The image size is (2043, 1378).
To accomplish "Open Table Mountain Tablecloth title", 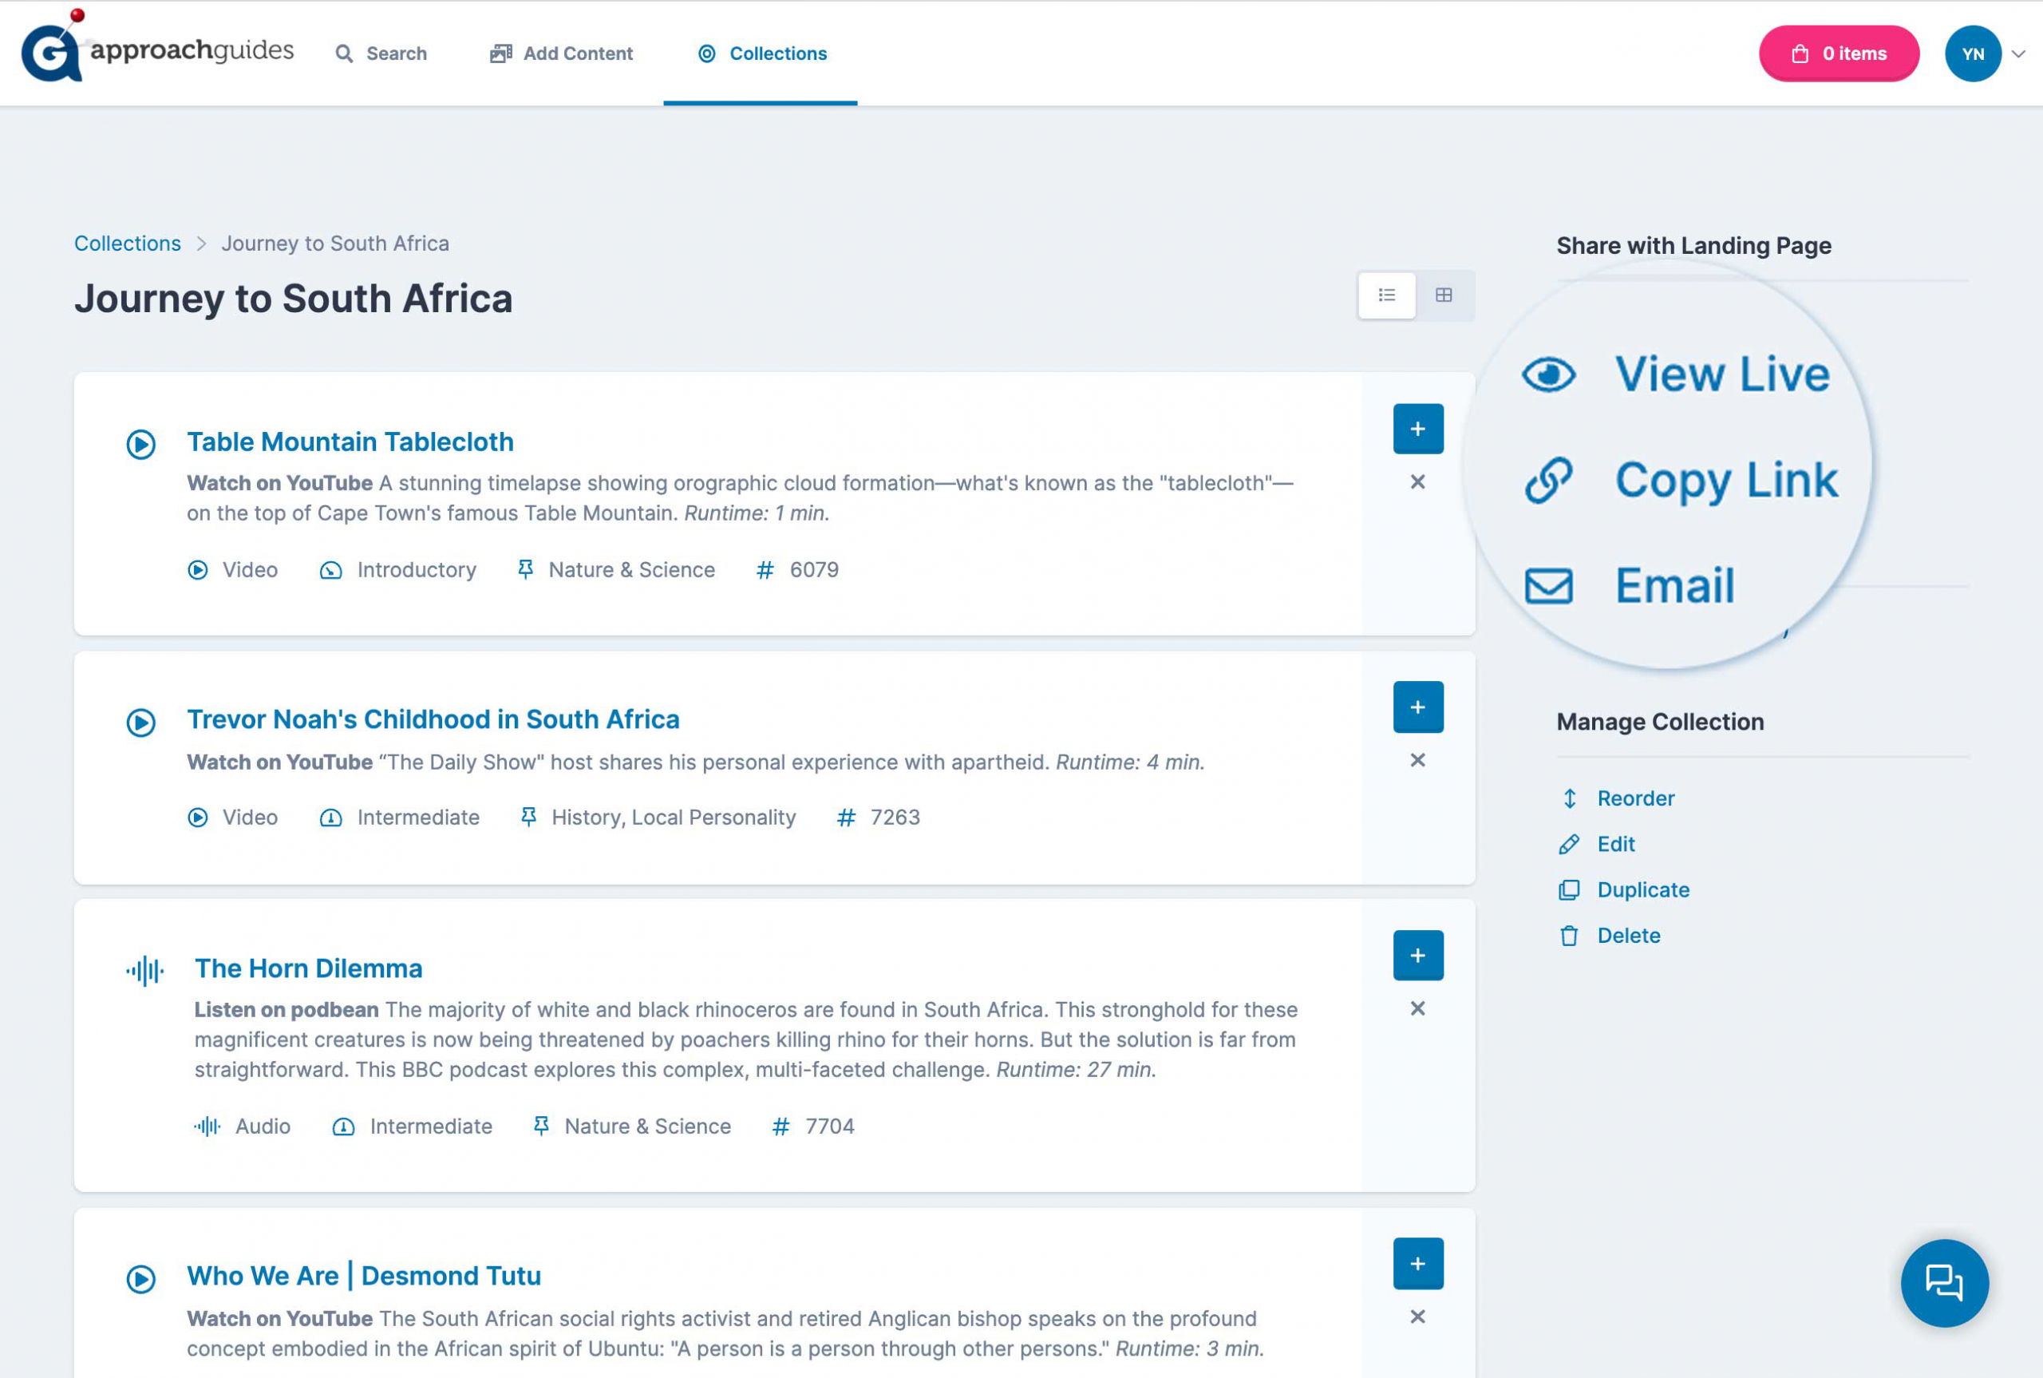I will click(x=350, y=442).
